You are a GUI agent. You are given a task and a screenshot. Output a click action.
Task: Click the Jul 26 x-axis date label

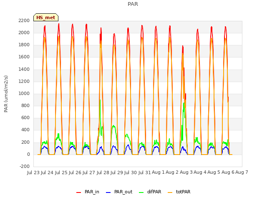75,172
